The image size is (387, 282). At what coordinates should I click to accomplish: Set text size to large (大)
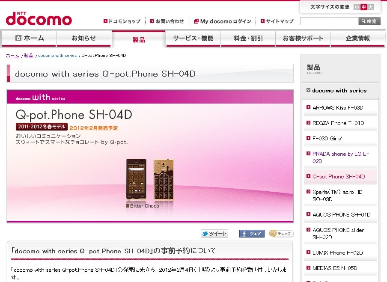(x=370, y=7)
